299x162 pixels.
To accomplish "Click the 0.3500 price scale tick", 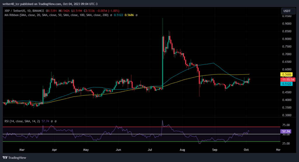I will click(x=287, y=108).
